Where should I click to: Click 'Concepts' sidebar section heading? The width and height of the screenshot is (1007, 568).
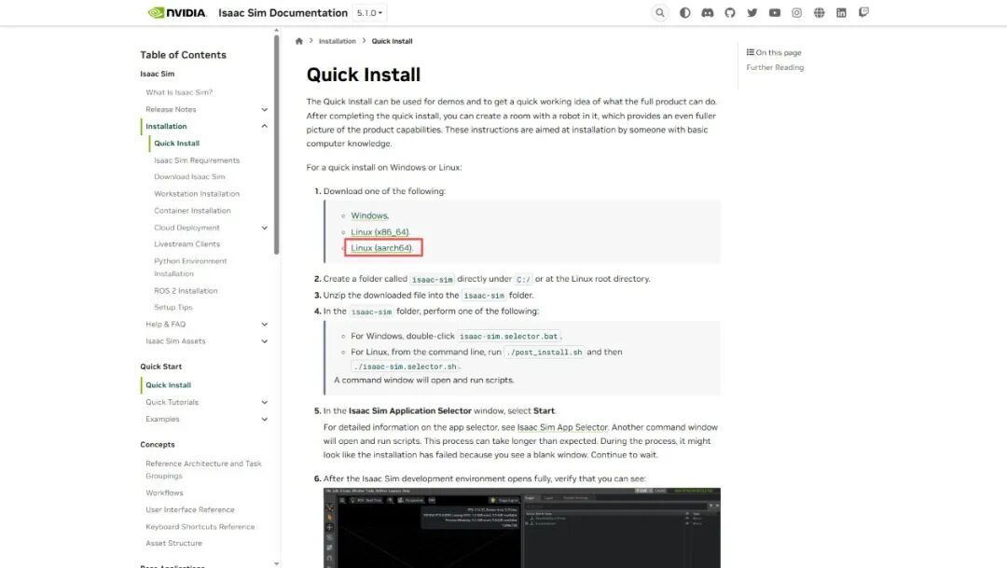(158, 445)
